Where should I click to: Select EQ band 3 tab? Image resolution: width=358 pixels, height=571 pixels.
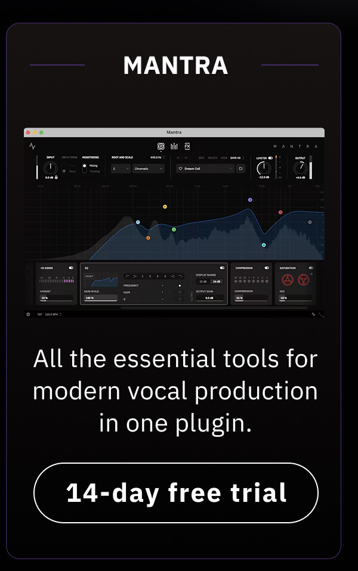tap(158, 277)
